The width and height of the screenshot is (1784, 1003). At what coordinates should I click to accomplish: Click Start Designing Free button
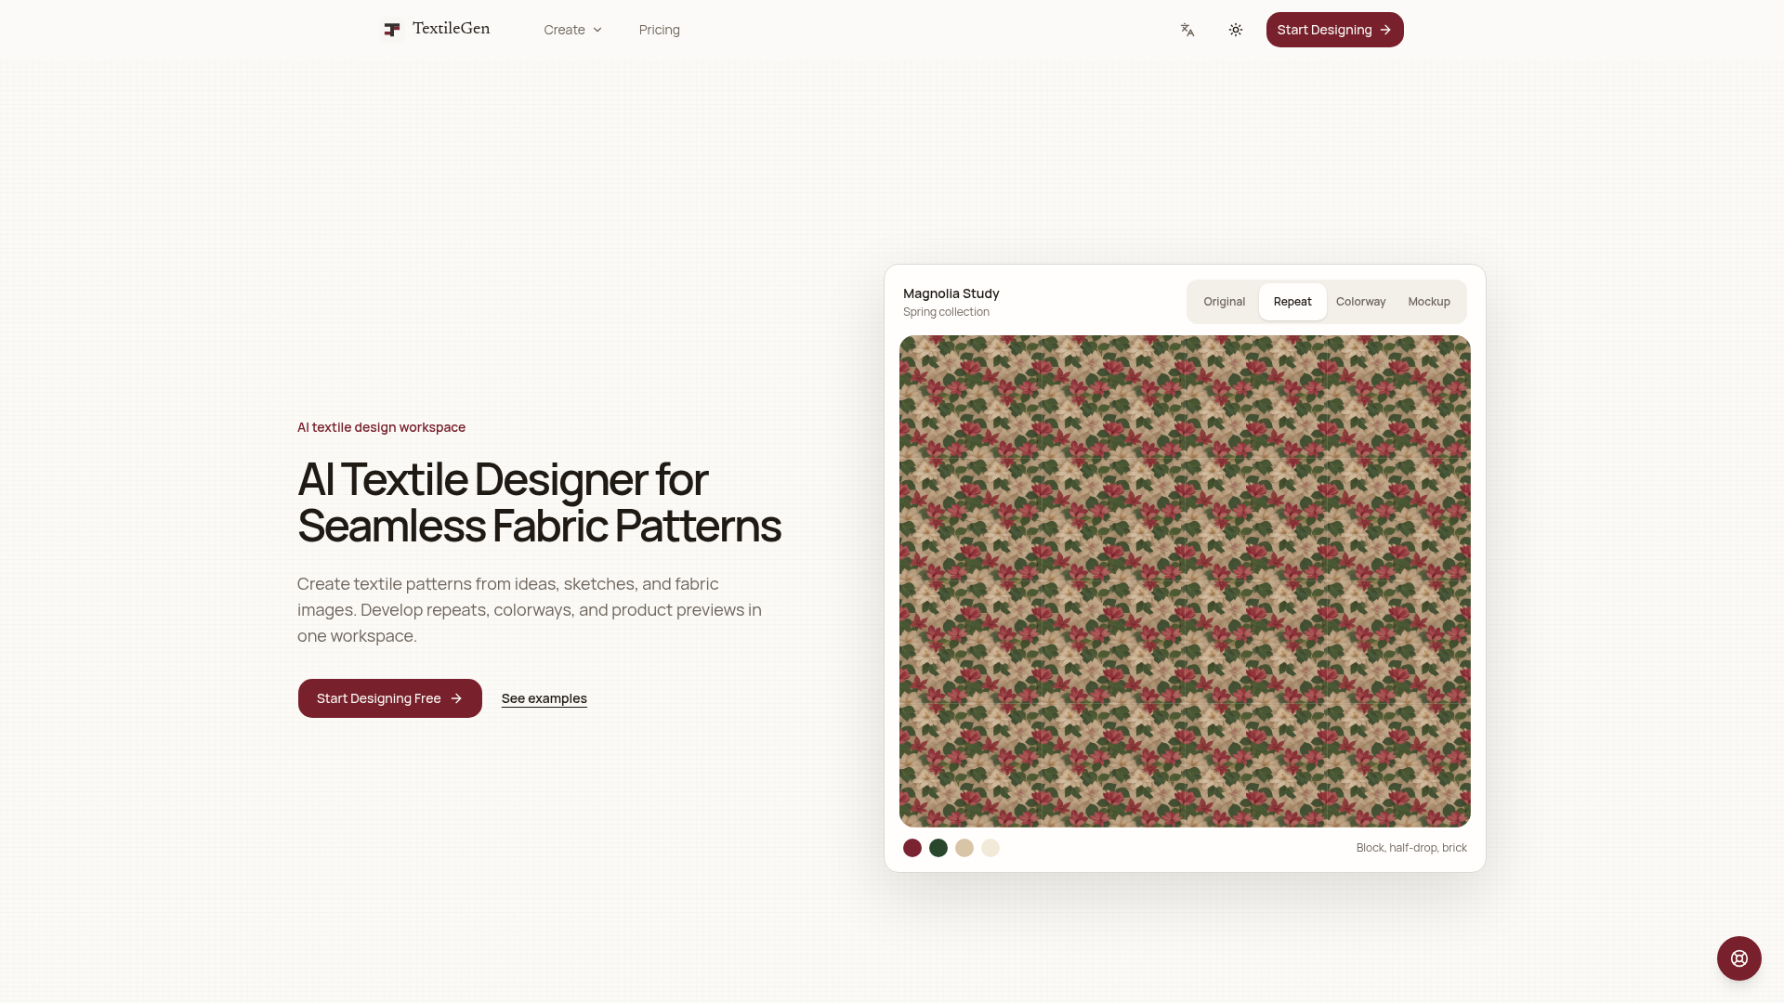[390, 698]
